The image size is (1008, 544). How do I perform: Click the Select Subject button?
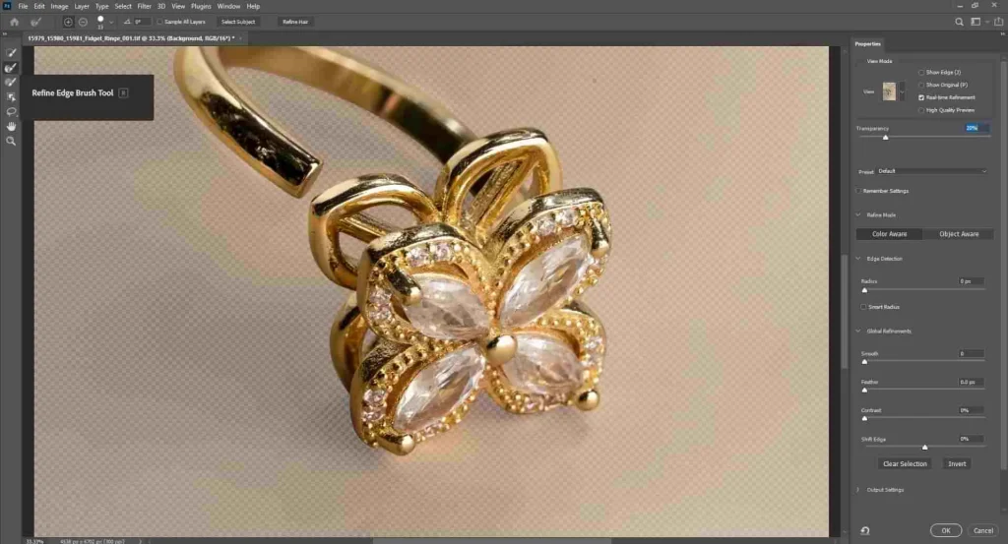point(238,22)
